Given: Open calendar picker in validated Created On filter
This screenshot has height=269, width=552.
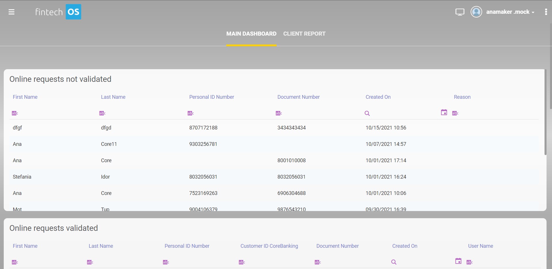Looking at the screenshot, I should 458,261.
